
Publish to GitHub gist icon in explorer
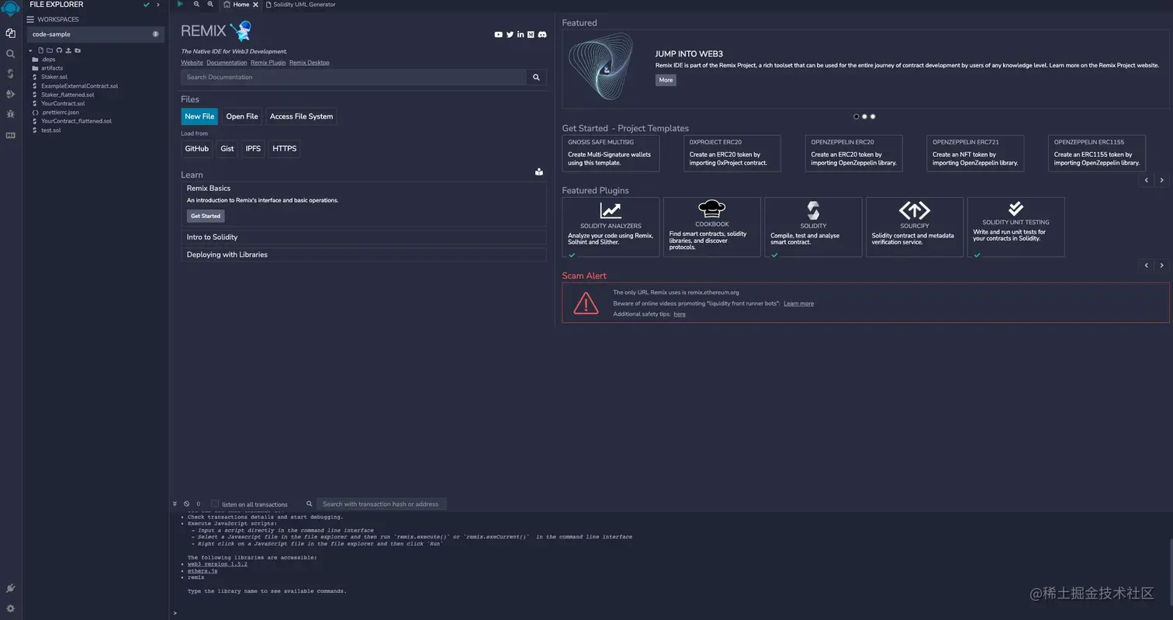click(59, 50)
